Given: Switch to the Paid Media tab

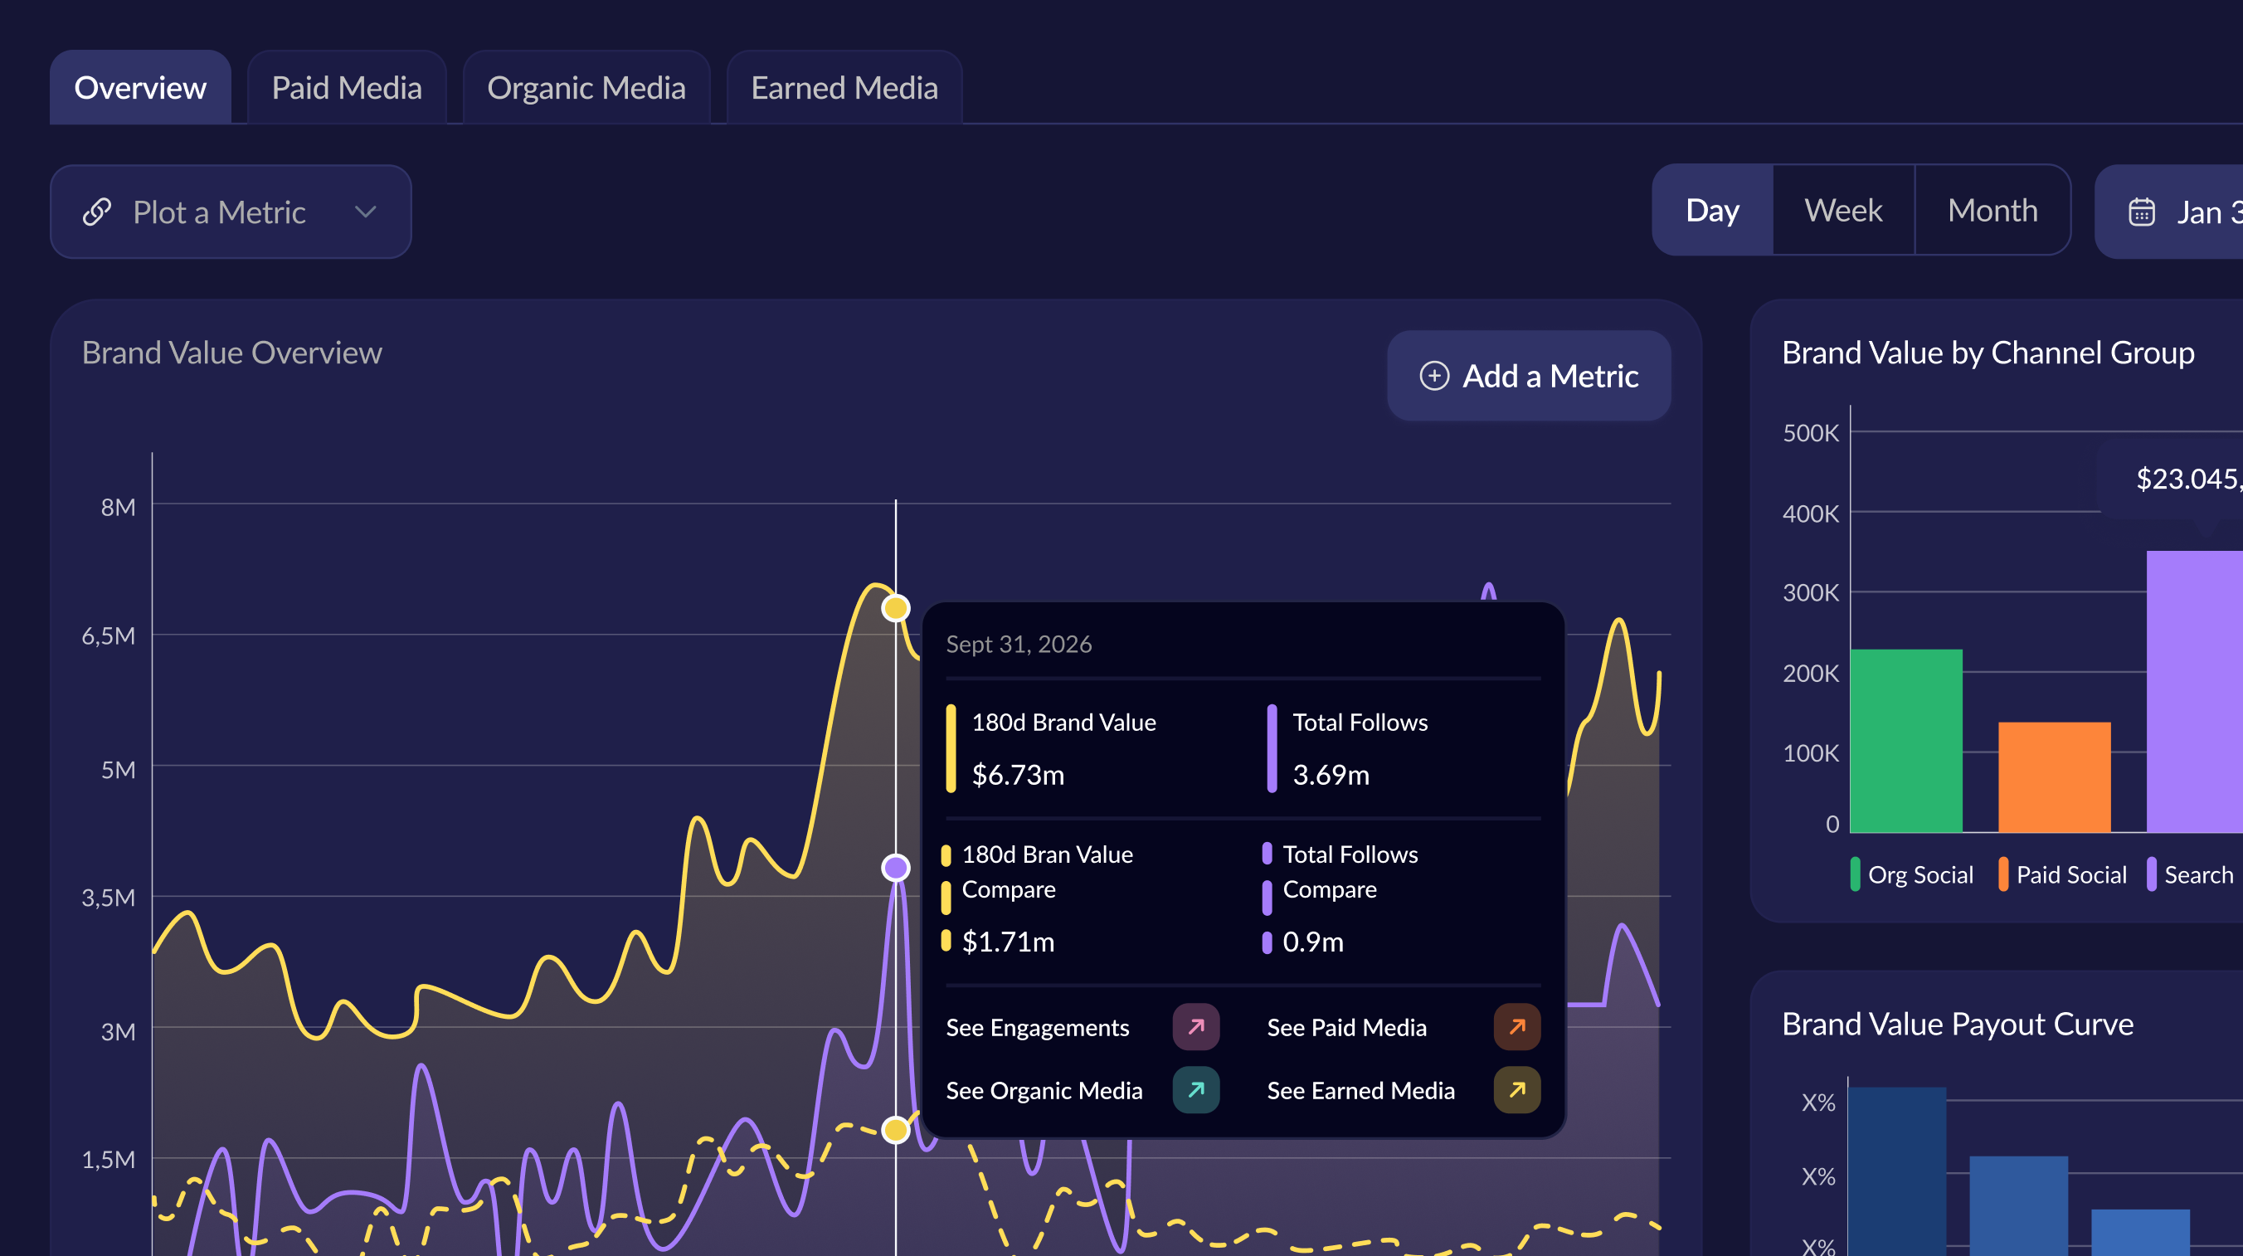Looking at the screenshot, I should pos(347,88).
